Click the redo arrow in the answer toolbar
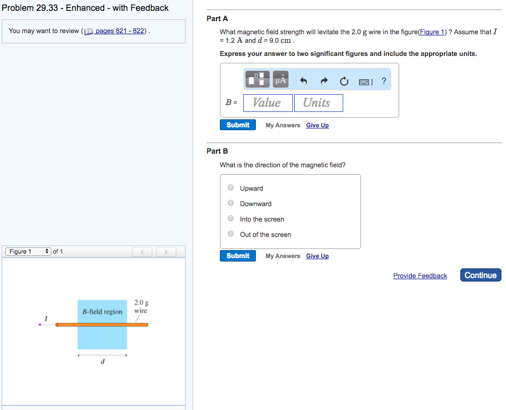Viewport: 506px width, 410px height. click(x=324, y=81)
